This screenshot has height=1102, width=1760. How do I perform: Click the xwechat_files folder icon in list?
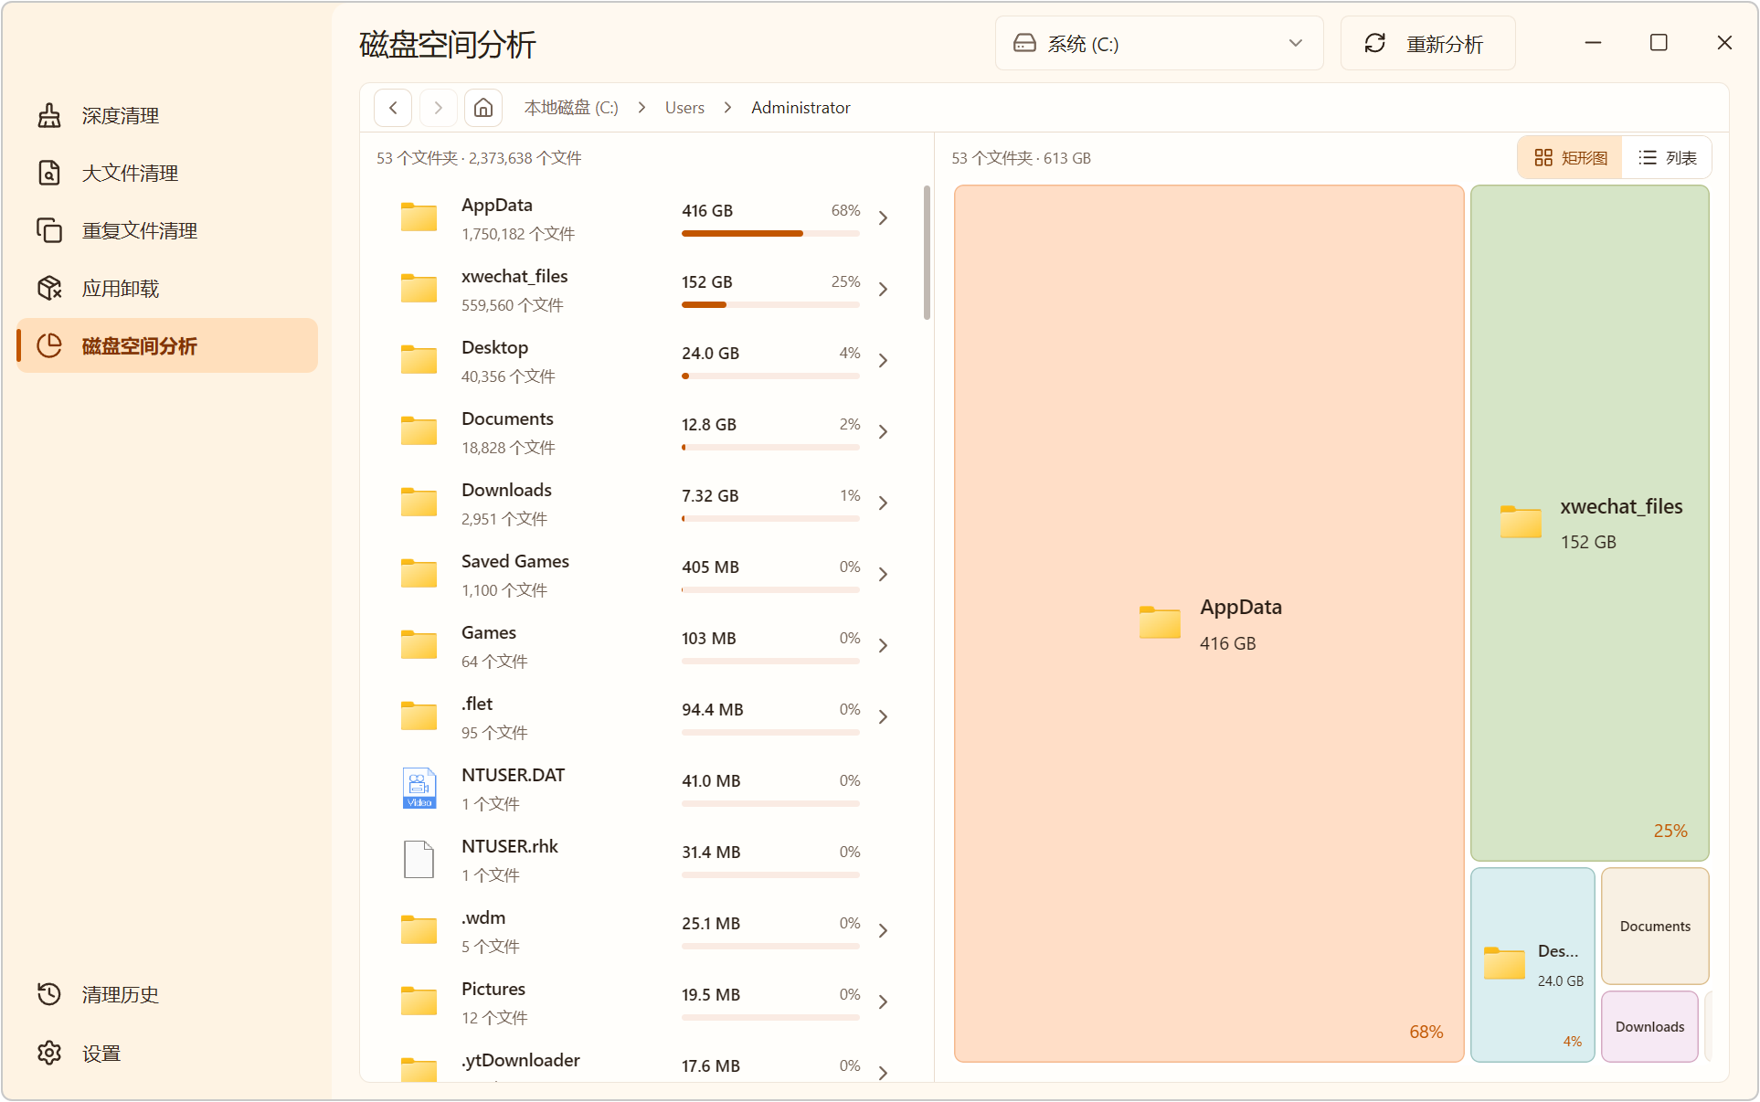tap(419, 289)
